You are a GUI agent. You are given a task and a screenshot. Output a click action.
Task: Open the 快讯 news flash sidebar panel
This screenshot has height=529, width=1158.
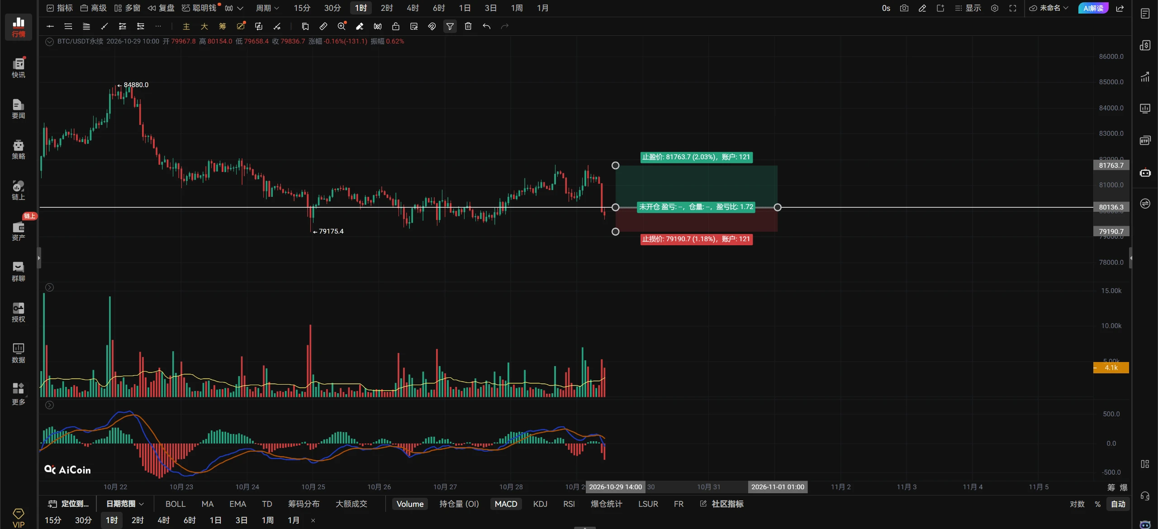coord(19,68)
